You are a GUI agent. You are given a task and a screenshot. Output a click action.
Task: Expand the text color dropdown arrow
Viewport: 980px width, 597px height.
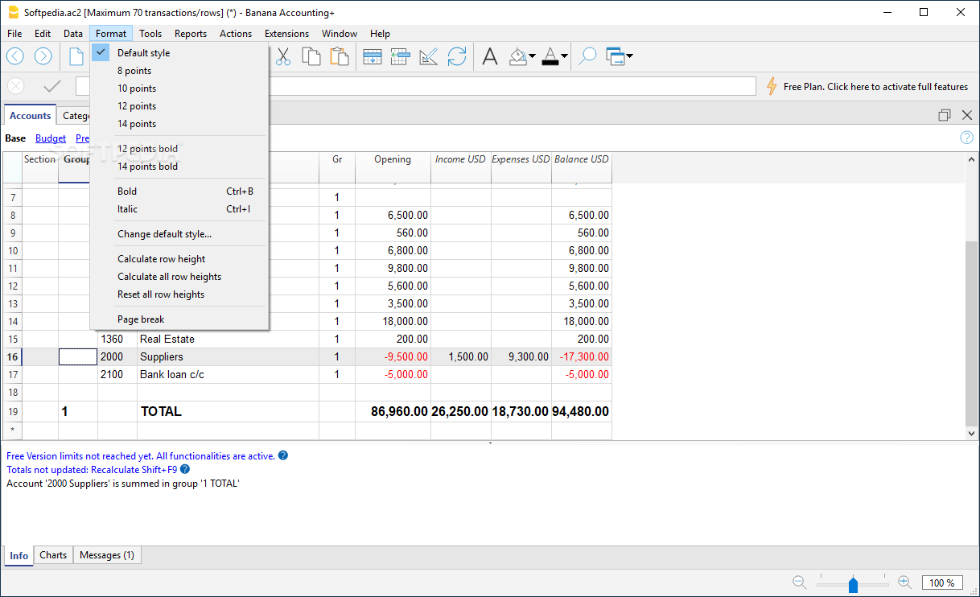tap(565, 56)
